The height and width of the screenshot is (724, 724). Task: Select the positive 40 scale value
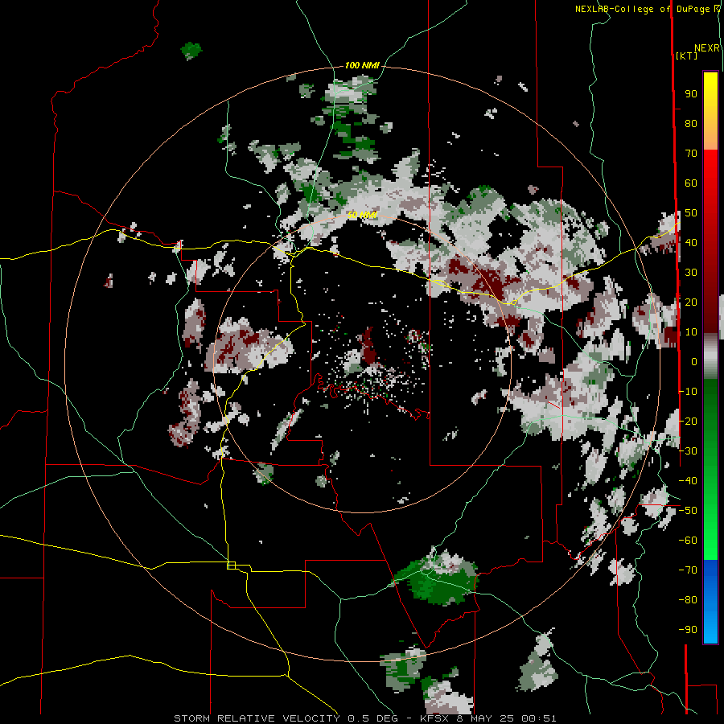click(x=691, y=243)
